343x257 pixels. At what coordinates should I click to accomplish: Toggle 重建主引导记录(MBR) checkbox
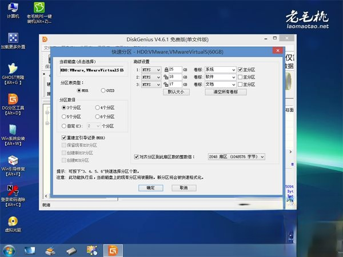click(x=64, y=138)
